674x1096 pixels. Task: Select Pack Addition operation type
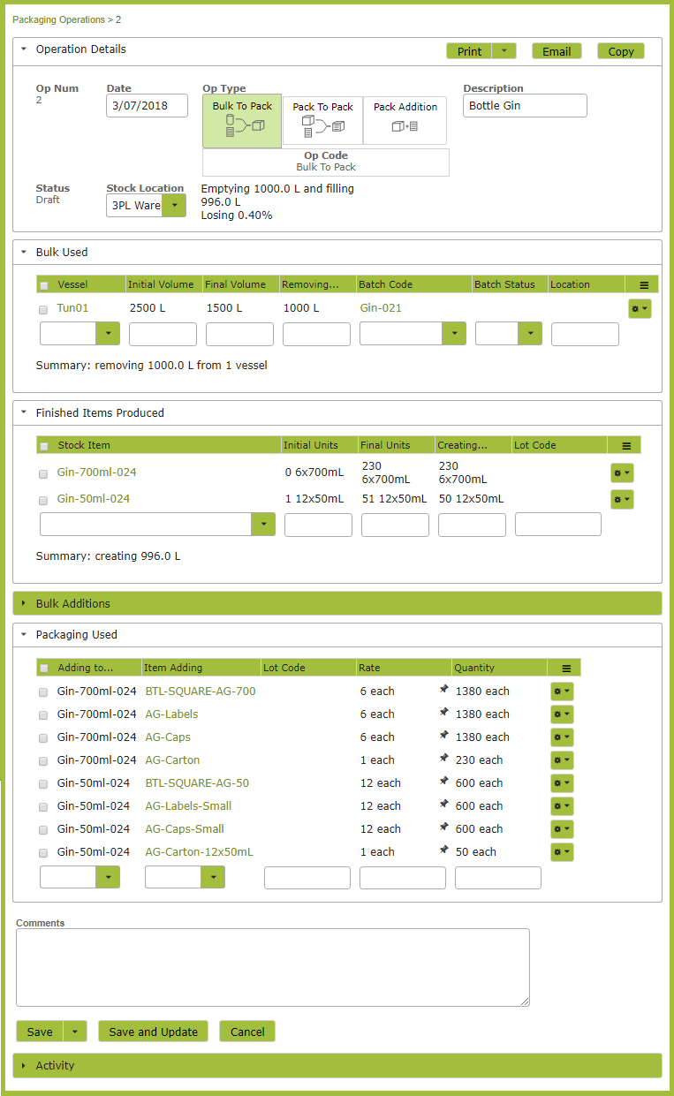[405, 121]
